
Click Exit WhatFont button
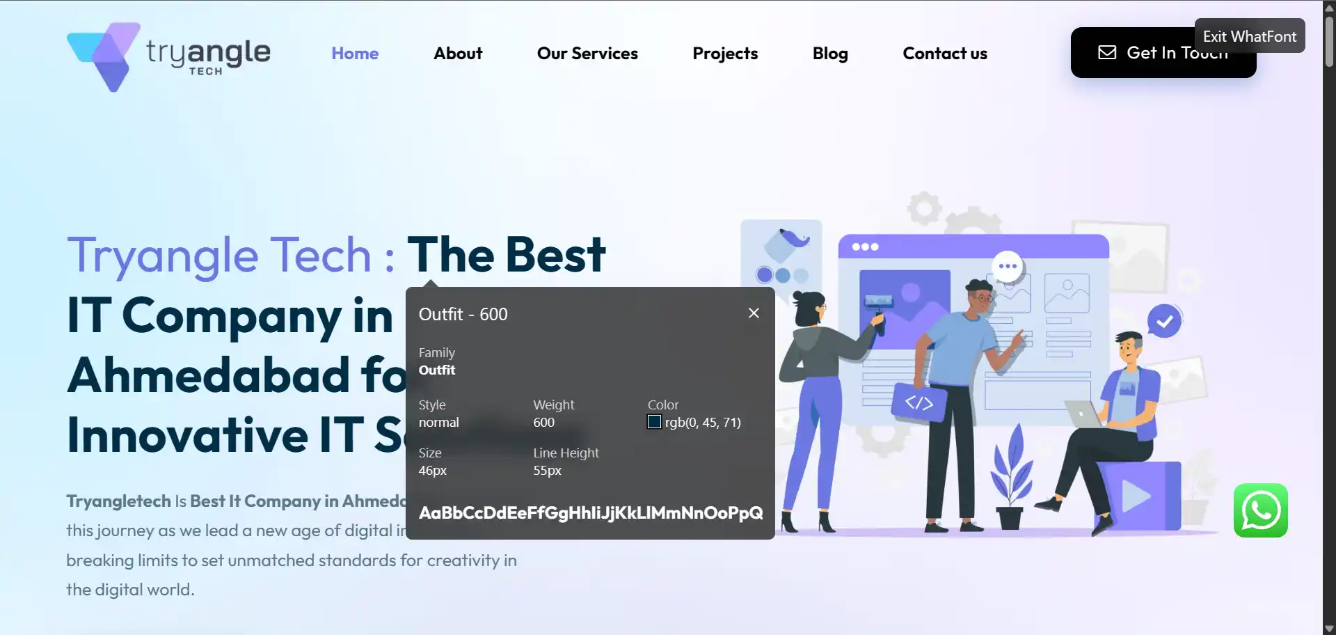(x=1250, y=36)
